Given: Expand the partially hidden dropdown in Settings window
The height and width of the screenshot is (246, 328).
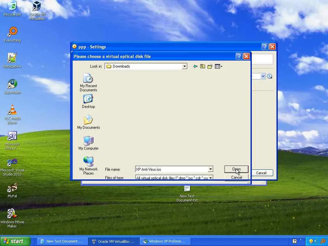Looking at the screenshot, I should 263,76.
